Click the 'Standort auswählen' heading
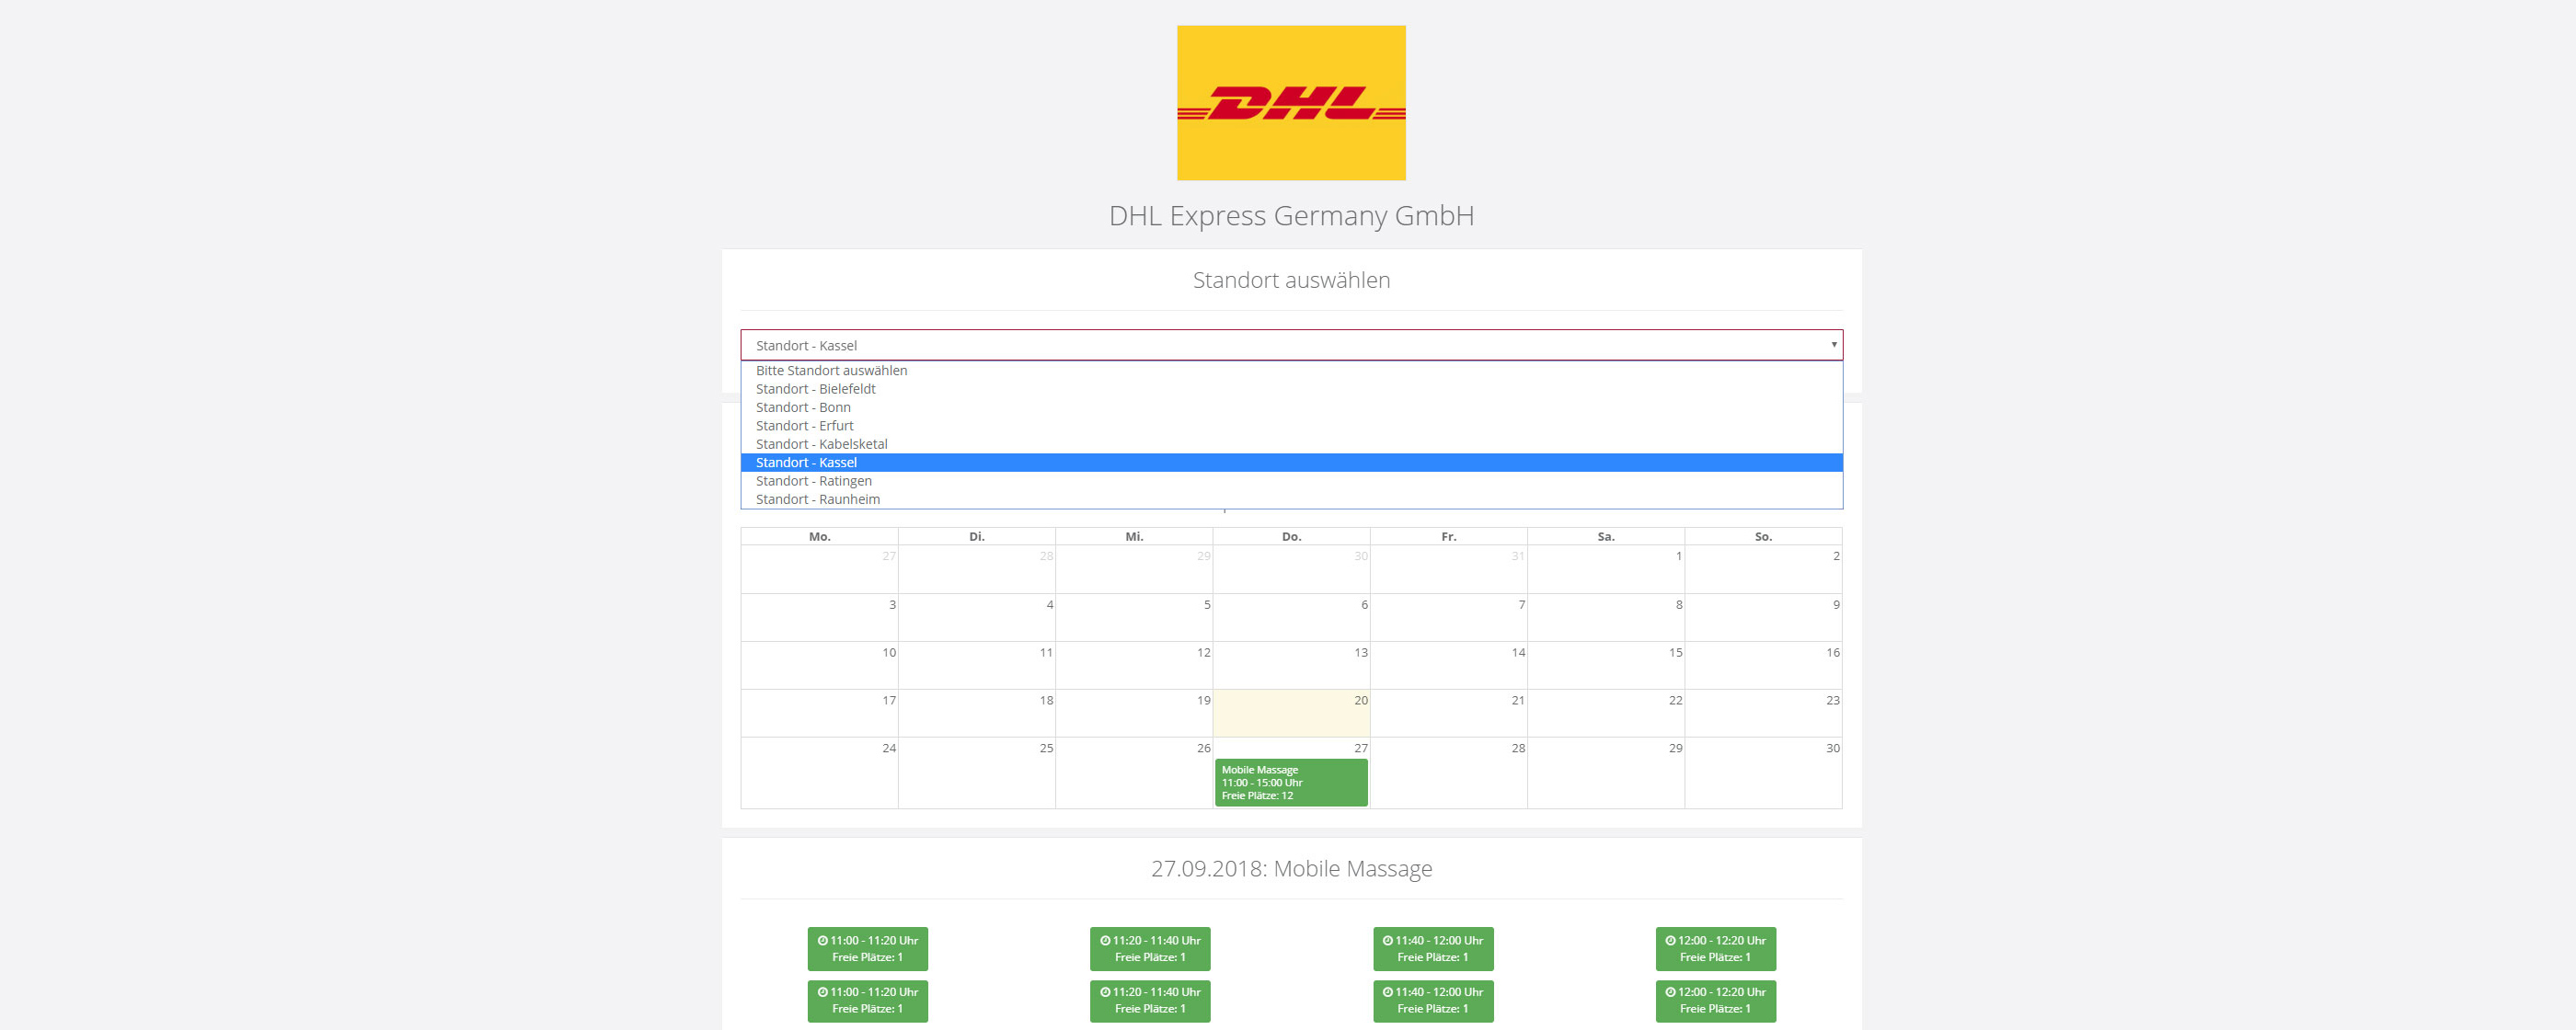The image size is (2576, 1030). 1291,280
